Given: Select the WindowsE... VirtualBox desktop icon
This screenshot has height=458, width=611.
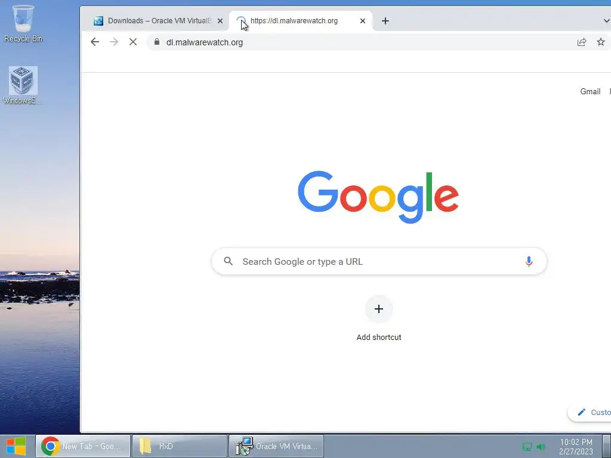Looking at the screenshot, I should 23,86.
